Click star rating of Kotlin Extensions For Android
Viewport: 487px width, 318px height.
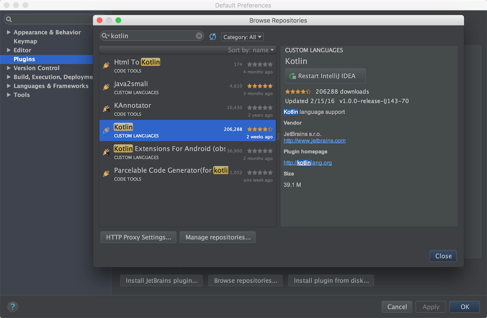point(260,151)
